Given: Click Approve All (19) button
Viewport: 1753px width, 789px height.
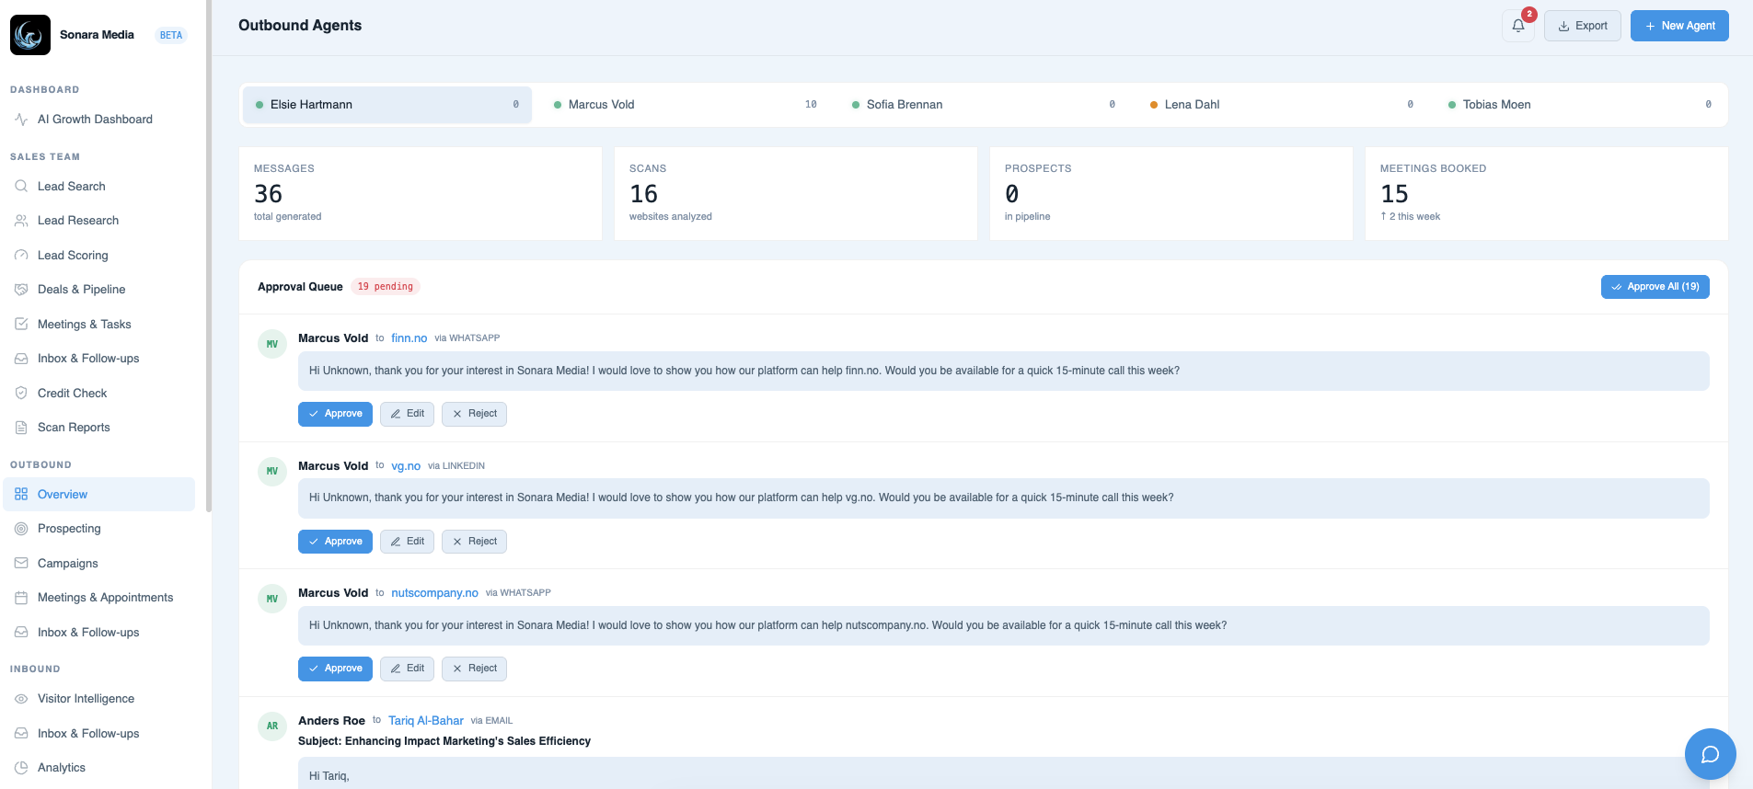Looking at the screenshot, I should click(x=1655, y=287).
